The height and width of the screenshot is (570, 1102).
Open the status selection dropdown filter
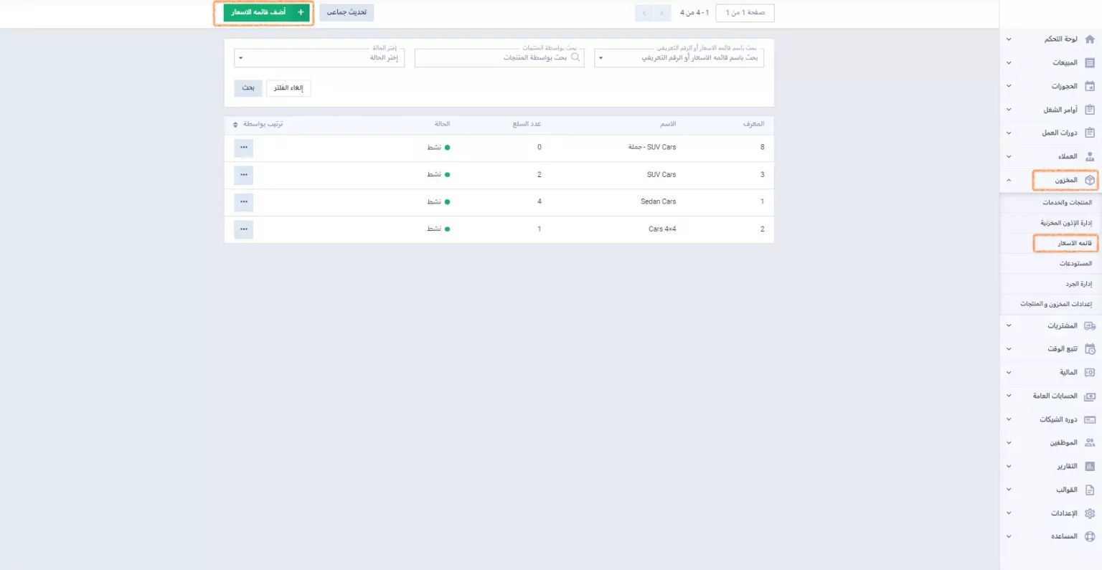click(319, 58)
